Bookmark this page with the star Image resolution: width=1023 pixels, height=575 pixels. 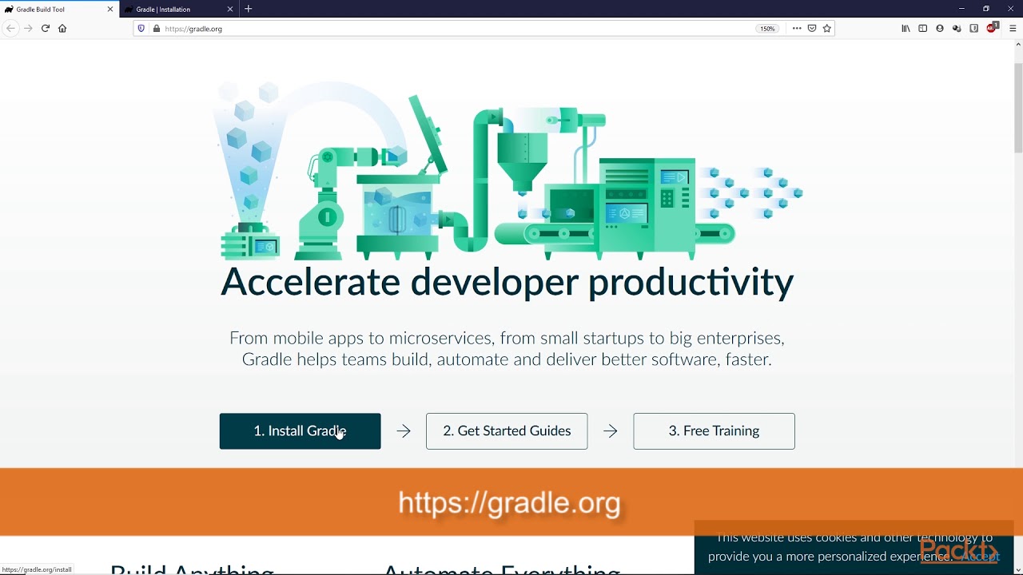827,28
